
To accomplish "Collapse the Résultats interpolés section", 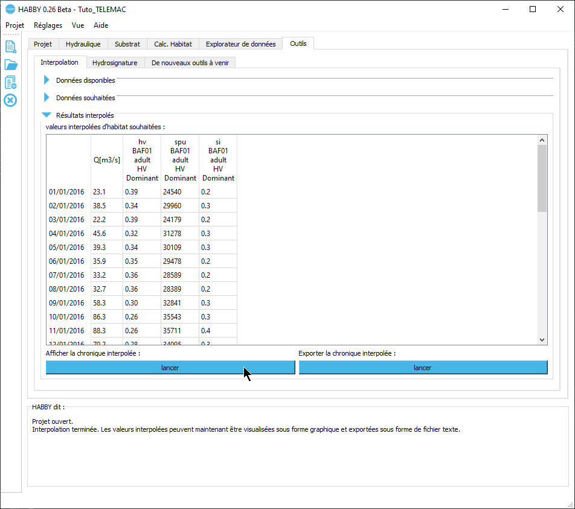I will pos(47,115).
